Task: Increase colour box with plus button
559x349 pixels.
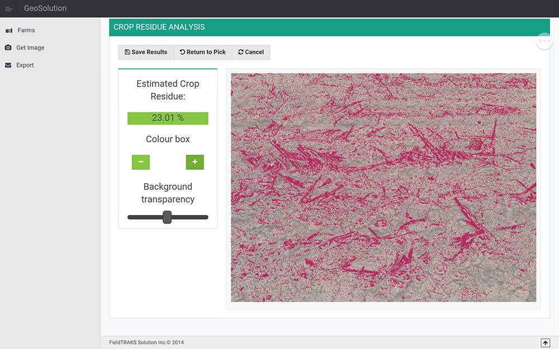Action: point(195,162)
